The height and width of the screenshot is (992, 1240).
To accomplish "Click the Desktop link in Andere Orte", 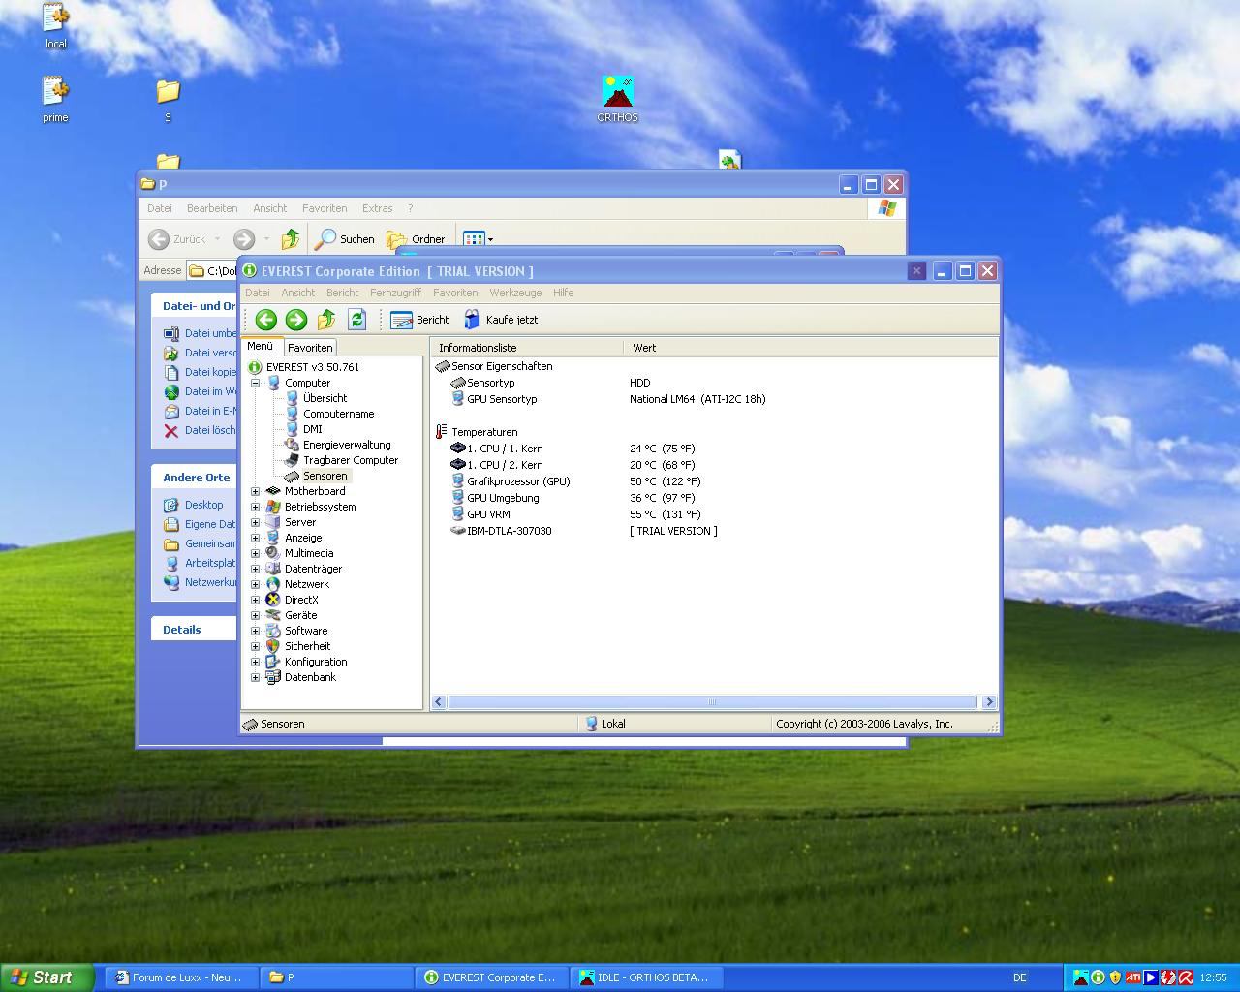I will (x=203, y=505).
